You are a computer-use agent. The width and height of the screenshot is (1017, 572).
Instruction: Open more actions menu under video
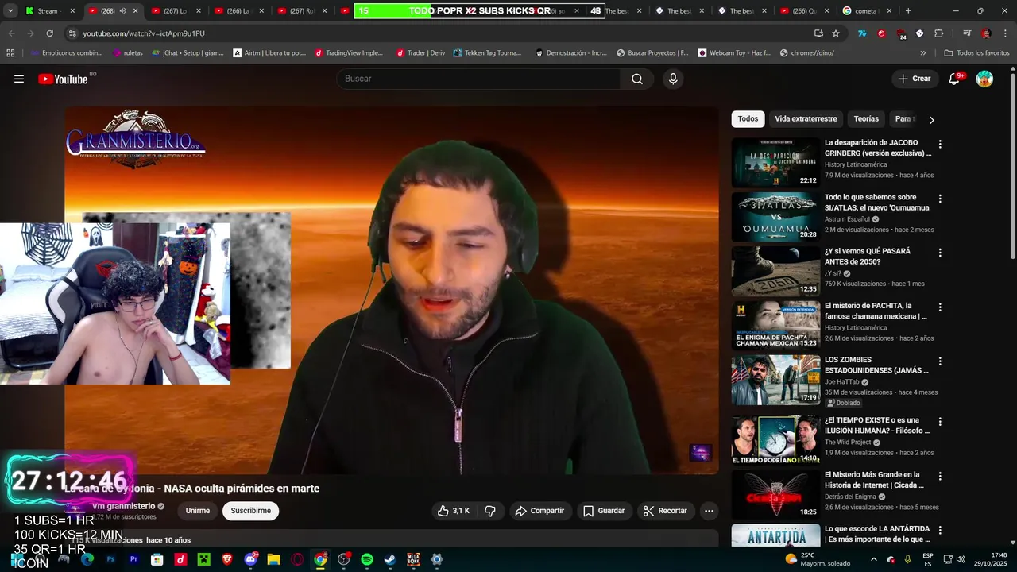(x=710, y=511)
